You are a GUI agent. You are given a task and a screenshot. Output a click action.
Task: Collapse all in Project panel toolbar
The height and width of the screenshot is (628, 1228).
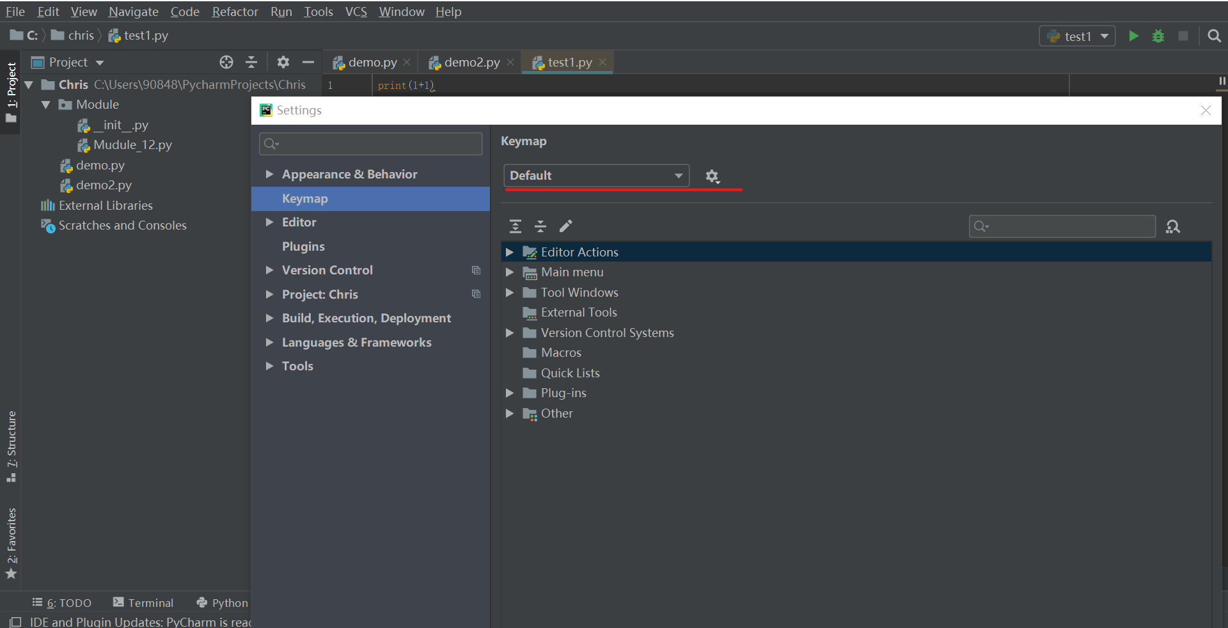click(251, 62)
